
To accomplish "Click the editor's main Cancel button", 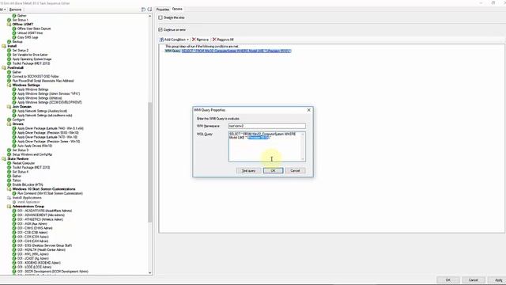I will coord(473,279).
